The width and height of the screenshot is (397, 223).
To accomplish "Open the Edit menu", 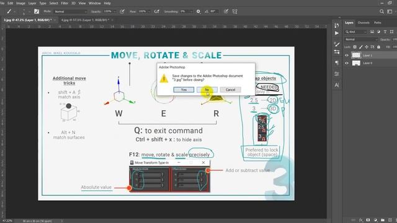I will tap(11, 3).
